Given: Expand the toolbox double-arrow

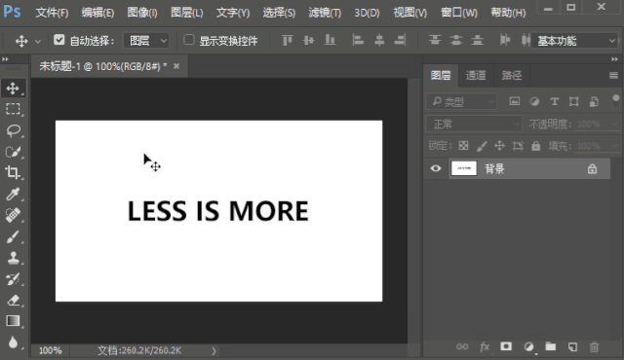Looking at the screenshot, I should point(5,59).
